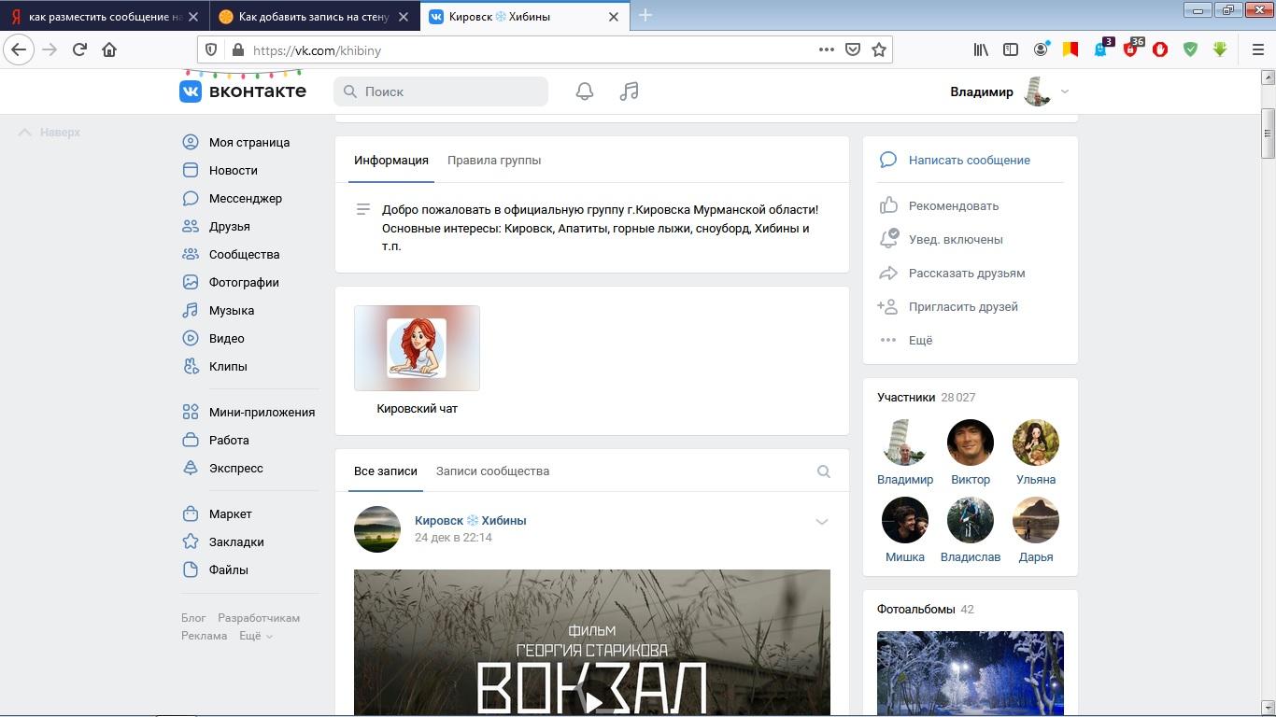Image resolution: width=1276 pixels, height=717 pixels.
Task: Click the extension icon with badge 36
Action: pos(1131,49)
